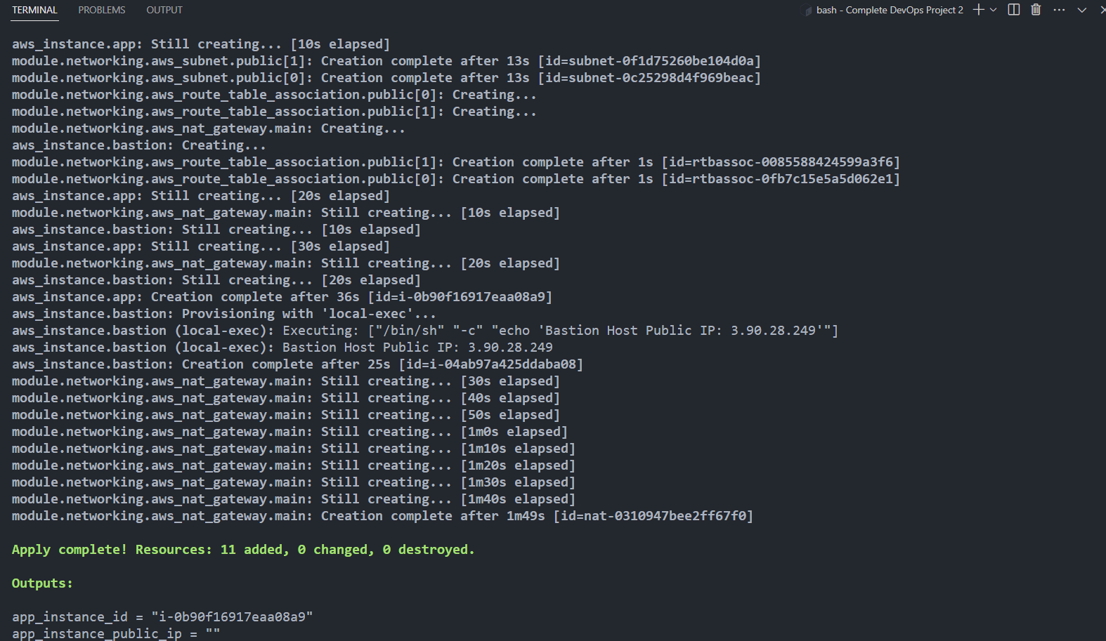
Task: Open a new terminal with the plus icon
Action: coord(979,10)
